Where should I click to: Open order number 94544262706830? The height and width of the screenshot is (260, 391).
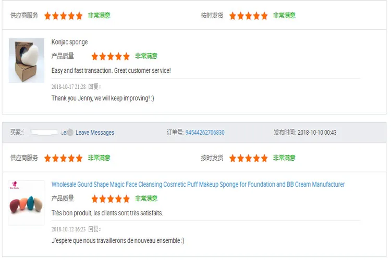tap(205, 133)
